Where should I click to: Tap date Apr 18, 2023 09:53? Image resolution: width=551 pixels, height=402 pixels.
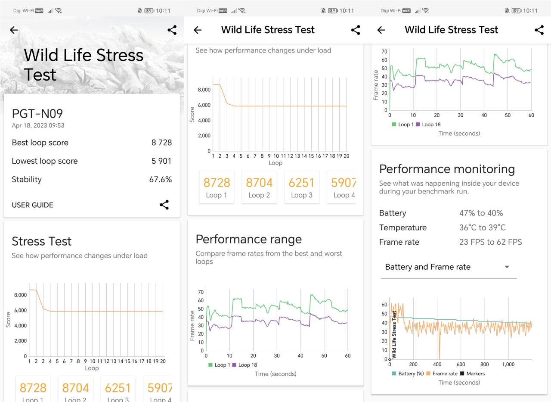(x=38, y=125)
